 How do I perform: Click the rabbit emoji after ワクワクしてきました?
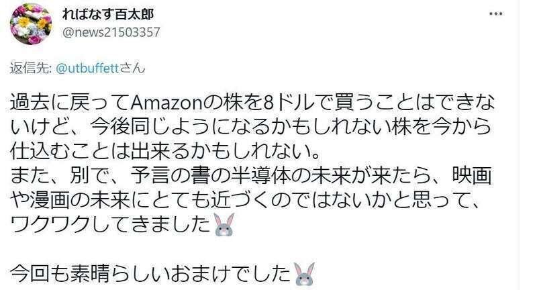tap(224, 224)
